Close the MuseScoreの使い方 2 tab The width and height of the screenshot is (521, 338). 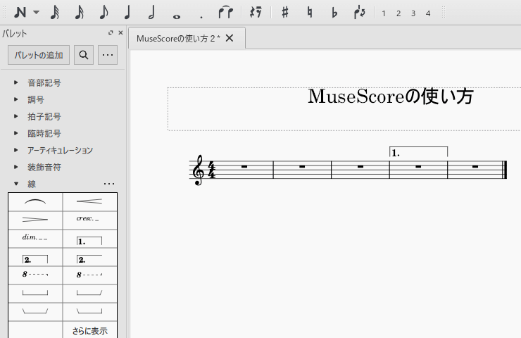point(230,38)
